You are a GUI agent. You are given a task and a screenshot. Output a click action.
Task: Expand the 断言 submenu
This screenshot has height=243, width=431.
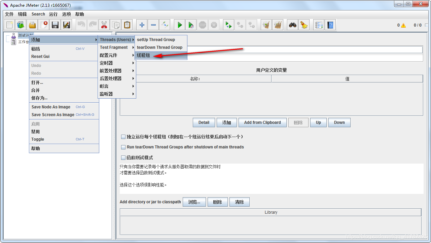coord(117,86)
